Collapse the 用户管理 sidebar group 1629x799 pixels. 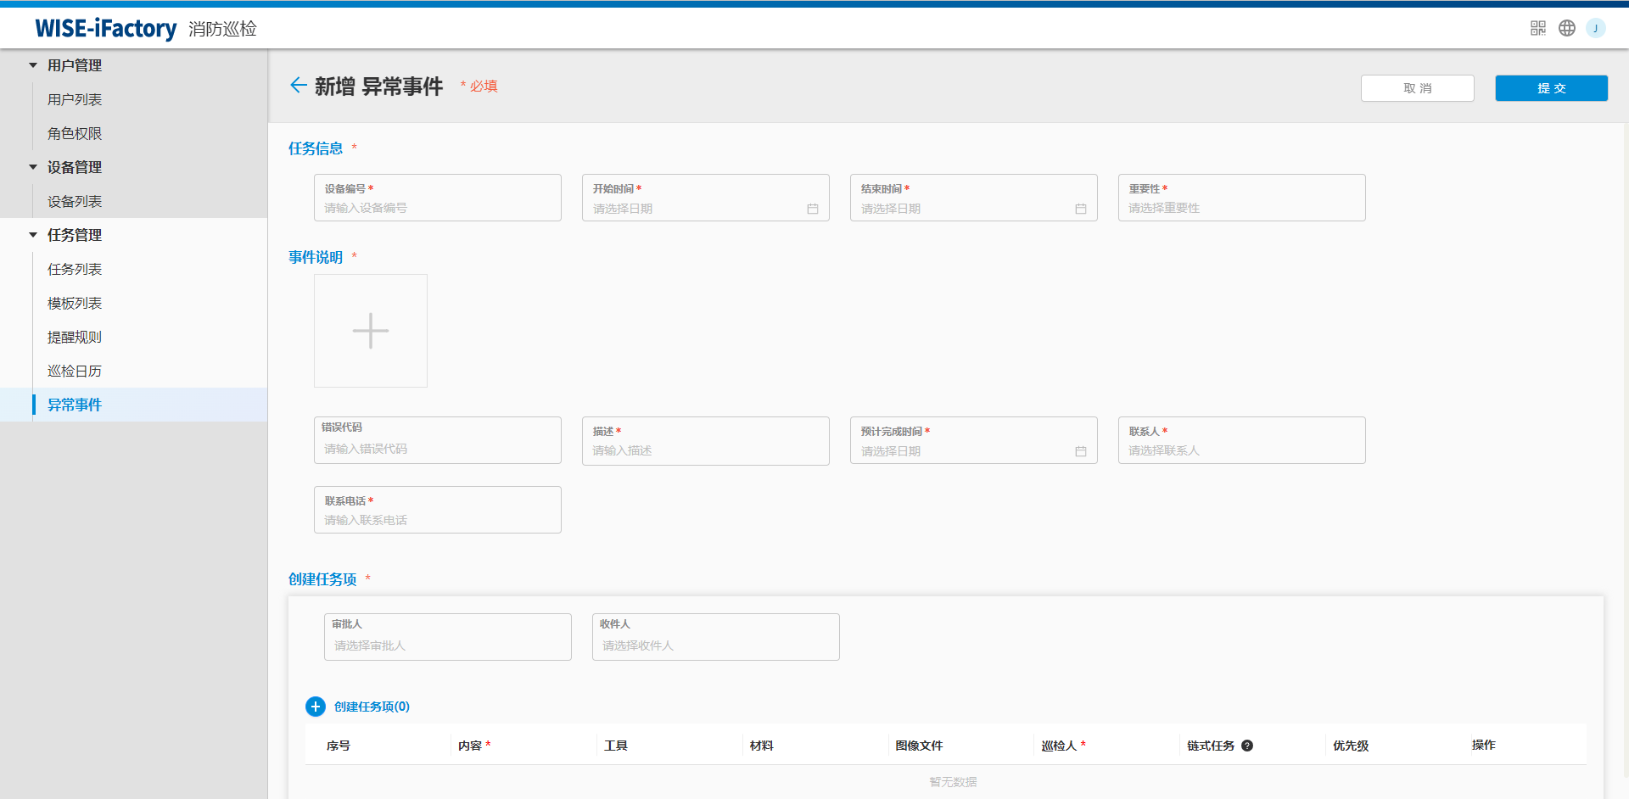click(x=33, y=65)
